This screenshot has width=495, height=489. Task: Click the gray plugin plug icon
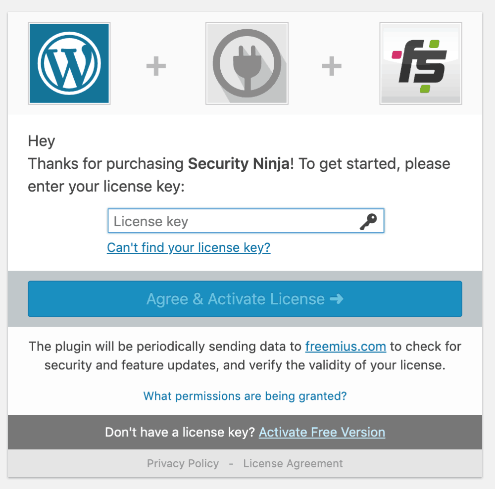pos(247,63)
